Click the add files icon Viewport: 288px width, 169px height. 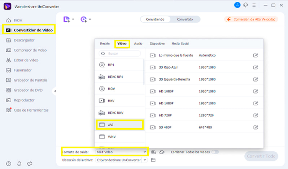pos(67,19)
